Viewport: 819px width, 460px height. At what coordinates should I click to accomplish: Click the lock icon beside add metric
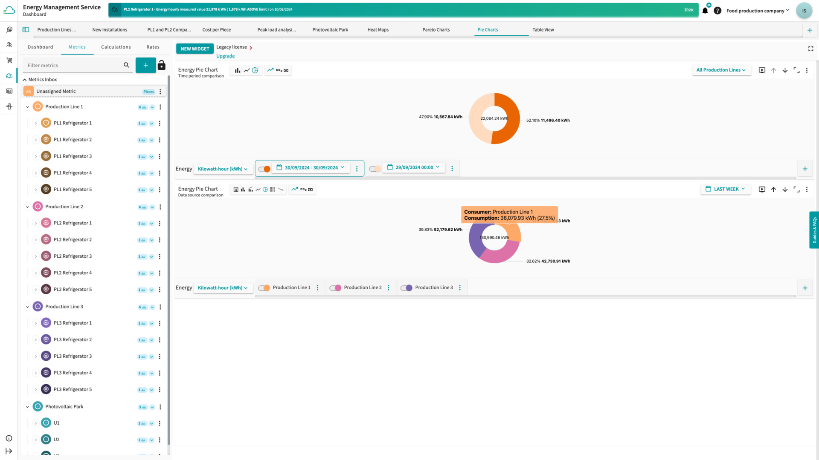tap(161, 65)
